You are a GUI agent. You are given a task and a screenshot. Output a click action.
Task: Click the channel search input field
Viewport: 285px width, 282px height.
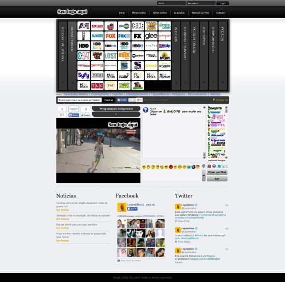(79, 100)
